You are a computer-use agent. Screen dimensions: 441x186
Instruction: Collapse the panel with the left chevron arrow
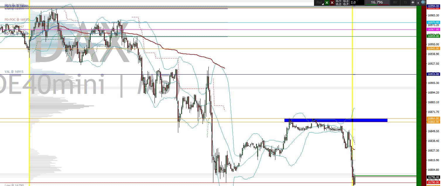(x=418, y=3)
